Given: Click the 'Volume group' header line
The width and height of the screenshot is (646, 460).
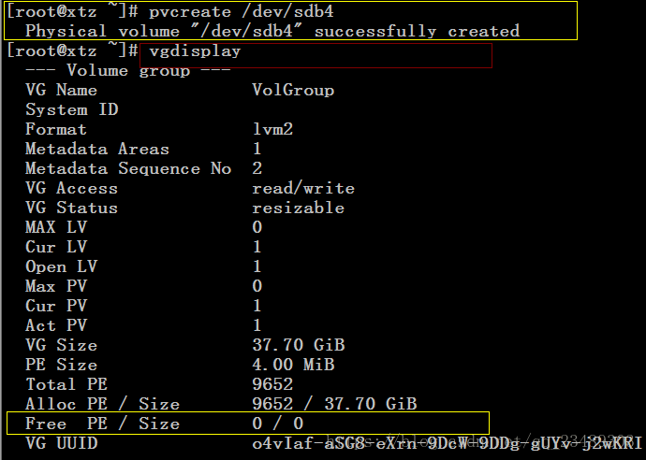Looking at the screenshot, I should coord(127,70).
